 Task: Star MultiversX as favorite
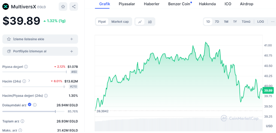pyautogui.click(x=63, y=7)
